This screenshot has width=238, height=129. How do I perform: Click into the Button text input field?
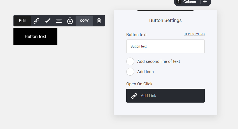(x=165, y=46)
